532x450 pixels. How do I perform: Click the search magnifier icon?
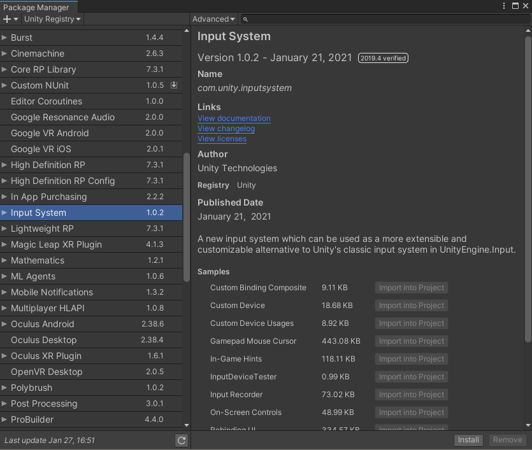pyautogui.click(x=246, y=19)
